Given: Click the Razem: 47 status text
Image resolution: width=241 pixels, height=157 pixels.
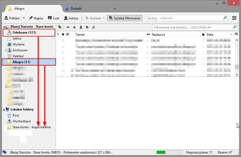Looking at the screenshot, I should (225, 152).
